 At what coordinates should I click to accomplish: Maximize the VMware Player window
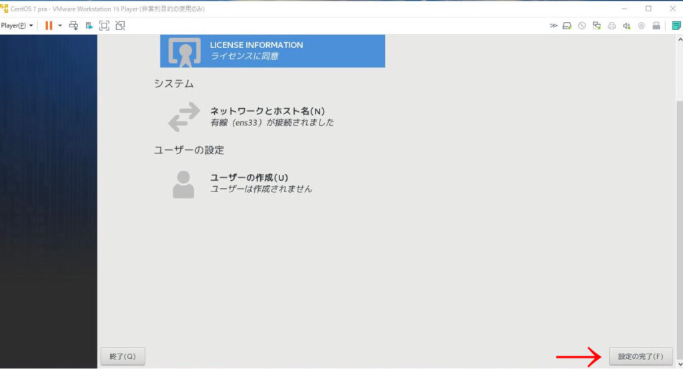click(x=648, y=8)
